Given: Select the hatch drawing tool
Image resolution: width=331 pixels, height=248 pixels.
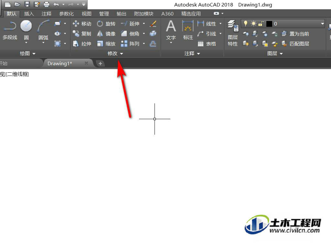Looking at the screenshot, I should (58, 44).
